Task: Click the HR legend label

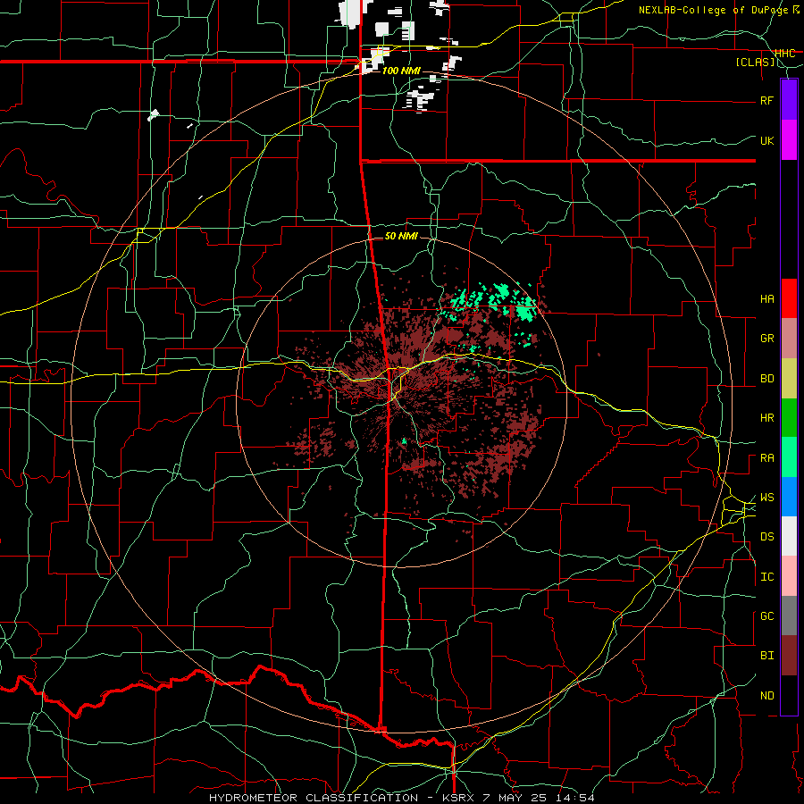Action: pyautogui.click(x=766, y=418)
